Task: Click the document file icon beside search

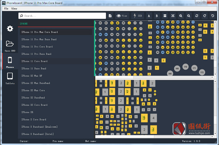Action: coord(110,16)
